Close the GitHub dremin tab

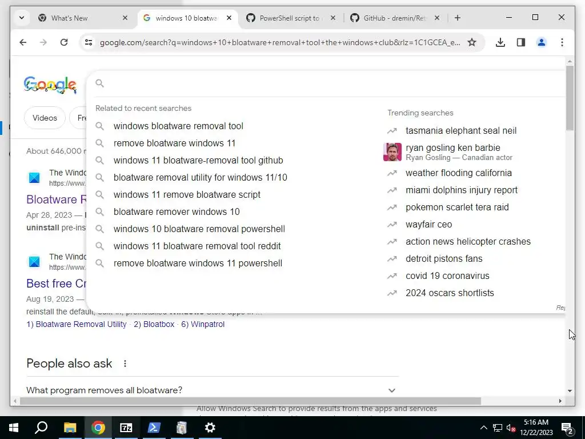pyautogui.click(x=437, y=18)
